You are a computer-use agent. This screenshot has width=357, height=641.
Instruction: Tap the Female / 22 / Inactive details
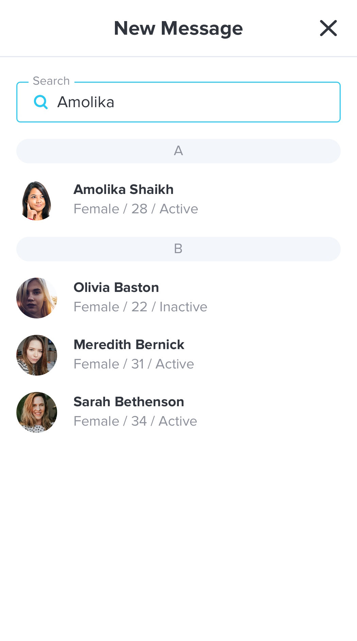pyautogui.click(x=140, y=307)
